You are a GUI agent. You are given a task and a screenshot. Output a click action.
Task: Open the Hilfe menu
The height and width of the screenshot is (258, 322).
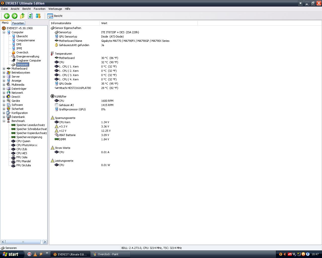point(68,9)
